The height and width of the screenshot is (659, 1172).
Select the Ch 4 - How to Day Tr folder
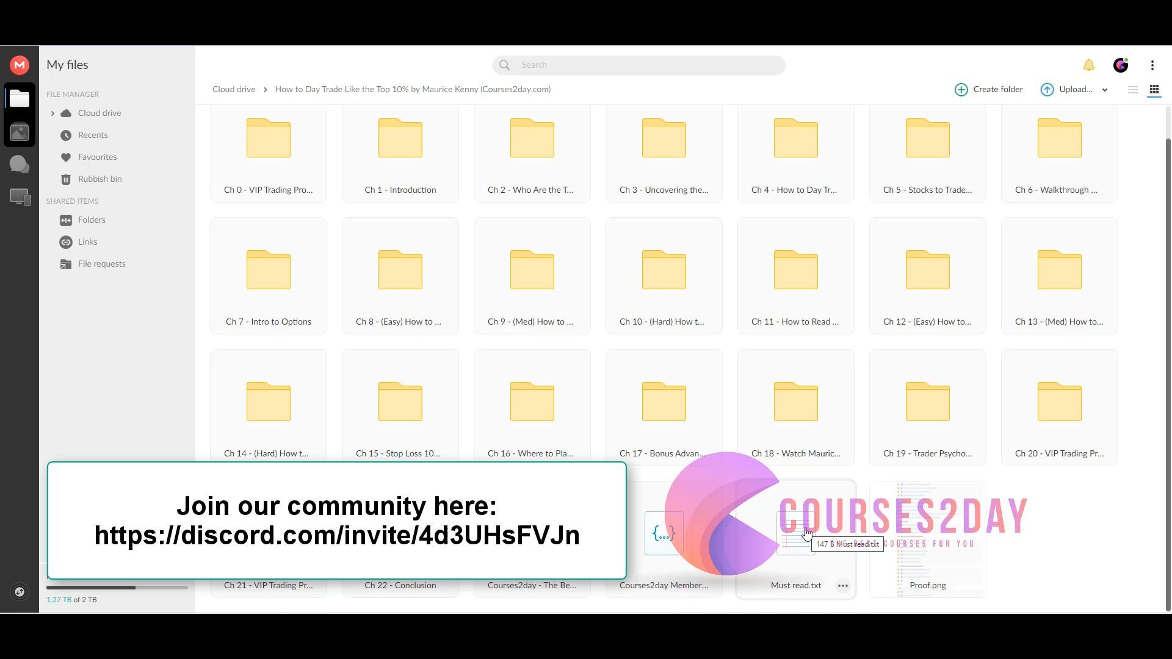click(796, 153)
